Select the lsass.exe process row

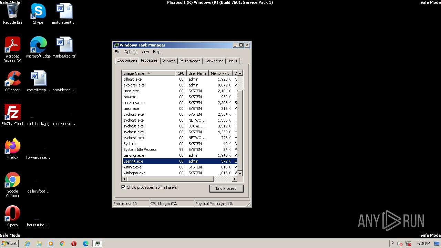click(180, 91)
